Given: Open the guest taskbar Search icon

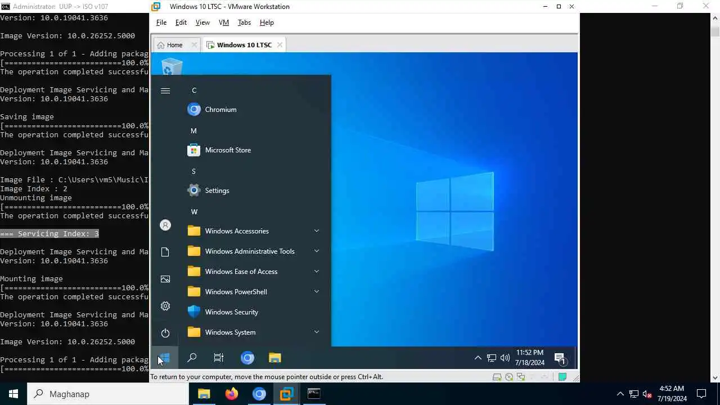Looking at the screenshot, I should pyautogui.click(x=192, y=358).
